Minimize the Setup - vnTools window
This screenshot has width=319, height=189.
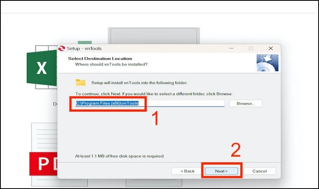coord(231,48)
